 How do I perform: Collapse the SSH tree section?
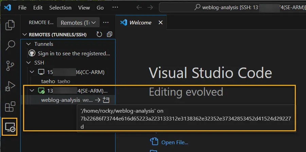coord(28,63)
